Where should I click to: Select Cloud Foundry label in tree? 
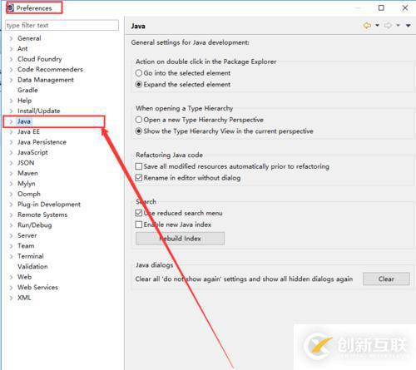coord(39,59)
